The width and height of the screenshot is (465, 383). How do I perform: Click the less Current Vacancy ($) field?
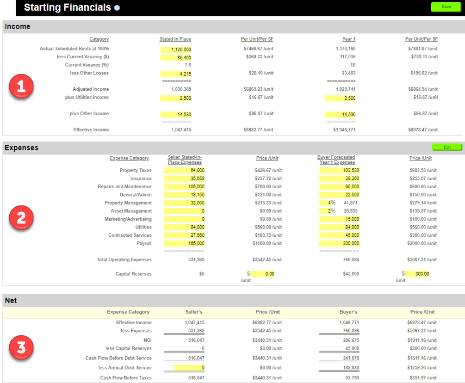176,57
